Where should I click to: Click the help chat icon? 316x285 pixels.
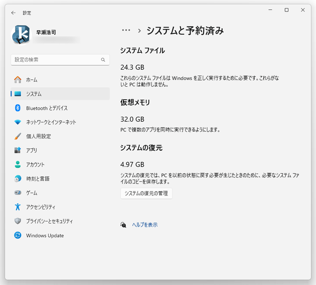pyautogui.click(x=123, y=225)
